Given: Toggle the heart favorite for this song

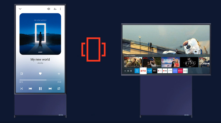Looking at the screenshot, I should tap(40, 74).
